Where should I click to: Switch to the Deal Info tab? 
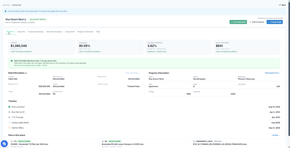(21, 32)
